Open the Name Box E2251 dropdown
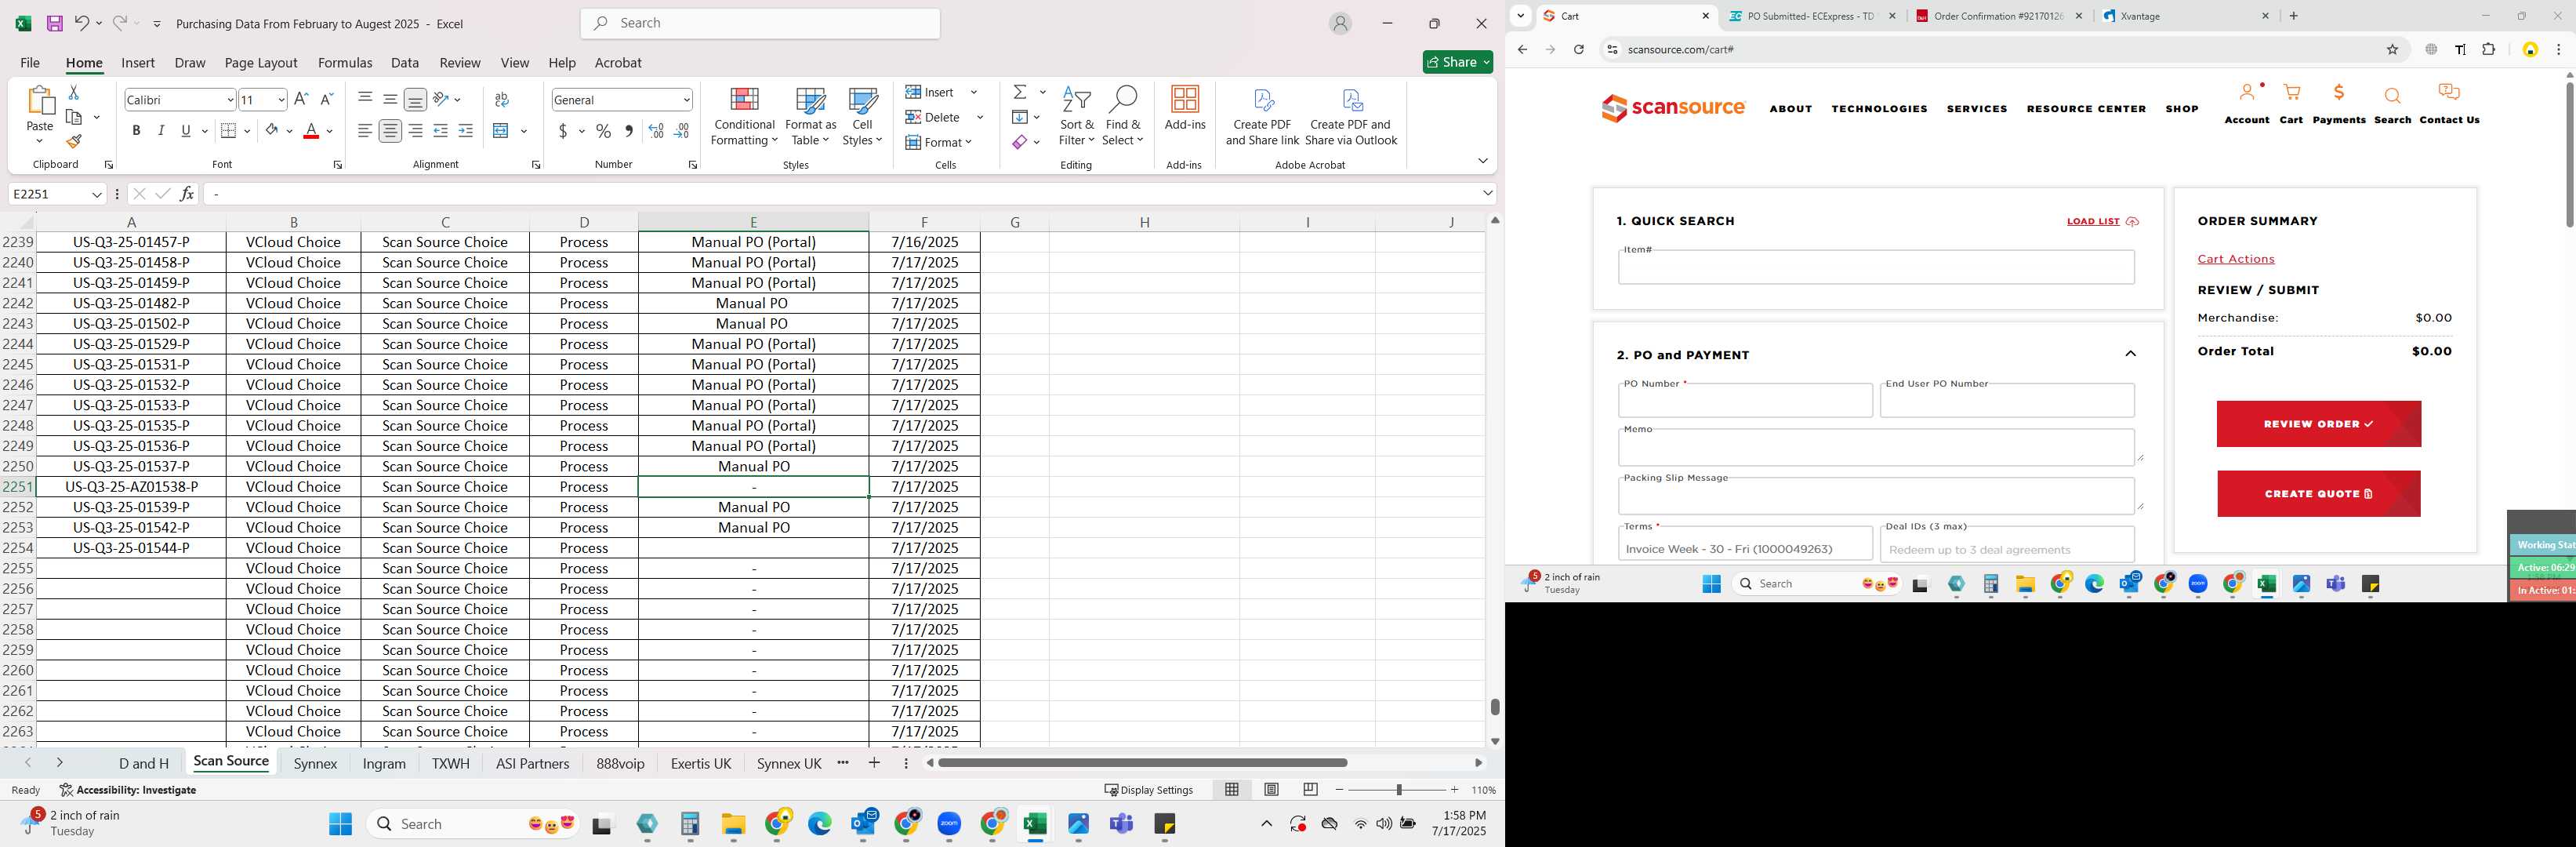 click(x=97, y=194)
